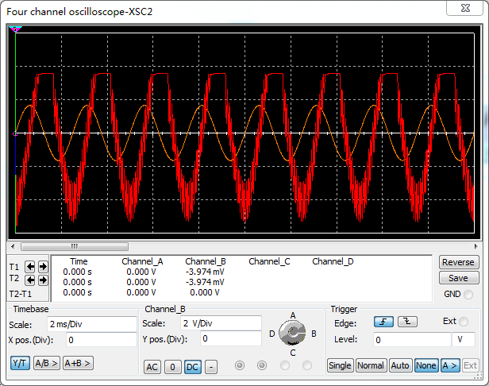Viewport: 489px width, 386px height.
Task: Click the T1 cursor marker triangle
Action: click(x=15, y=29)
